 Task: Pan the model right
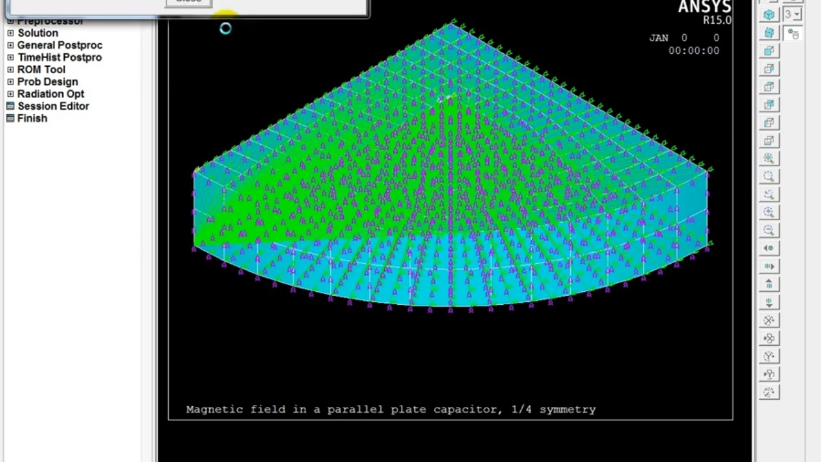click(768, 266)
